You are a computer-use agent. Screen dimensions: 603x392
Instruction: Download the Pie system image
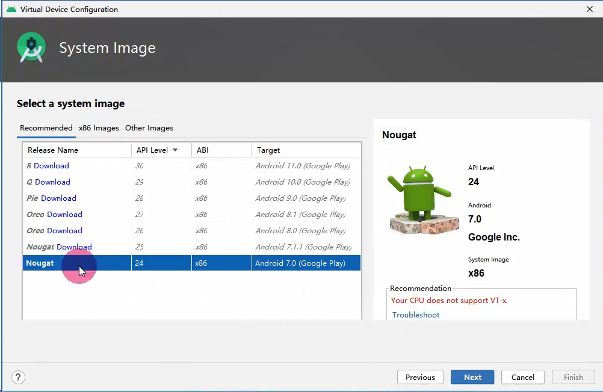[58, 198]
